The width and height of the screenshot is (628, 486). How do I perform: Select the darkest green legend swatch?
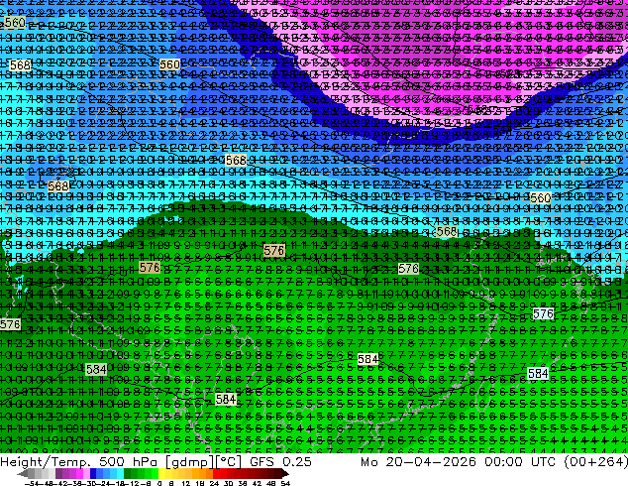(128, 473)
